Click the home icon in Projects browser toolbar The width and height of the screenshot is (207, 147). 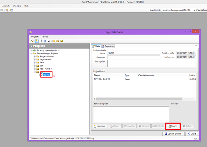(x=32, y=41)
